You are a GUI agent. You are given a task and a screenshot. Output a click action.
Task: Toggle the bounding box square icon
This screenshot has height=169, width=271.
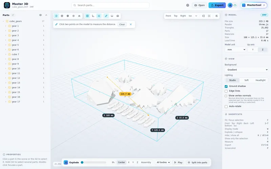coord(87,16)
